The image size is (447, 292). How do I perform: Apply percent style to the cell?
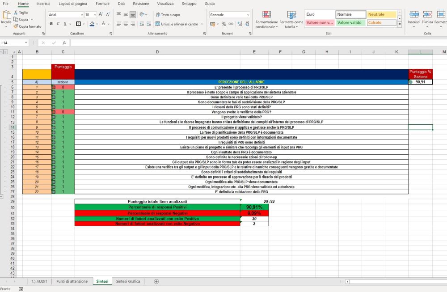pyautogui.click(x=223, y=24)
